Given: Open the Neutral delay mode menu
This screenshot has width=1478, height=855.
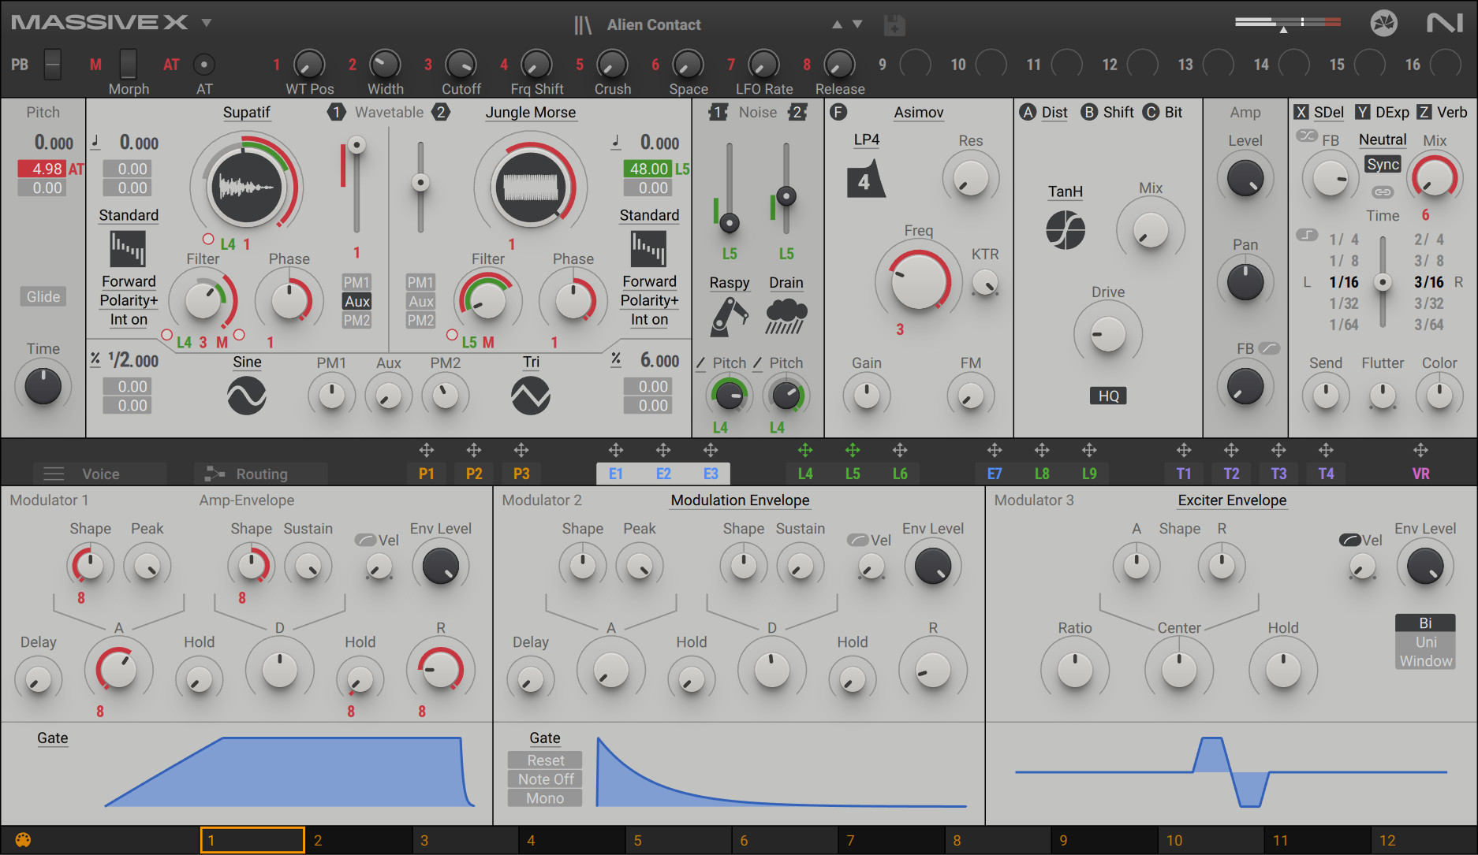Looking at the screenshot, I should pyautogui.click(x=1383, y=139).
